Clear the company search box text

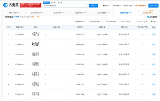[x=86, y=6]
